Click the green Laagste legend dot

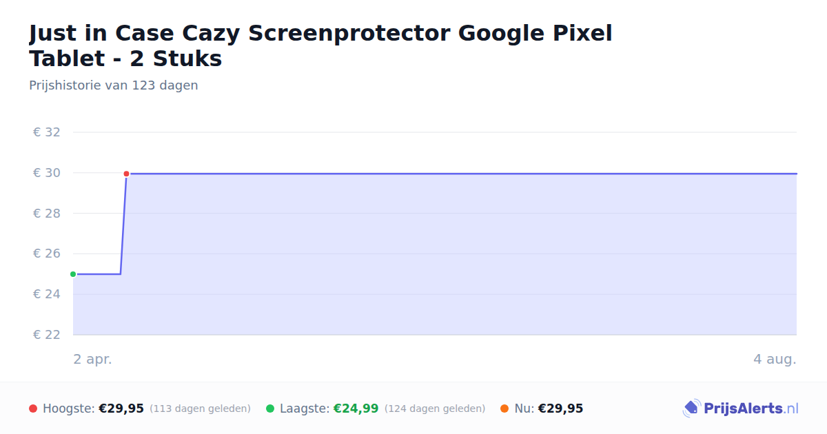tap(270, 409)
